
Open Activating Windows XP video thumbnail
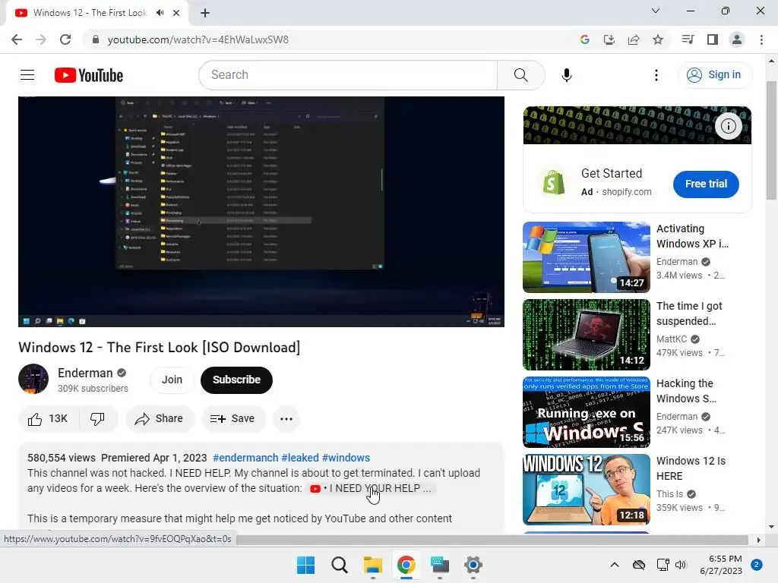586,257
